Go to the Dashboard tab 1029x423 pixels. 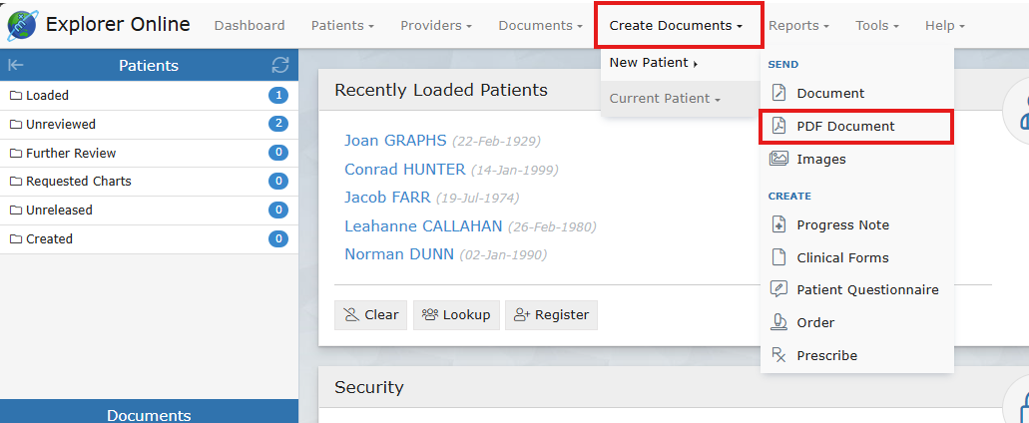(250, 26)
